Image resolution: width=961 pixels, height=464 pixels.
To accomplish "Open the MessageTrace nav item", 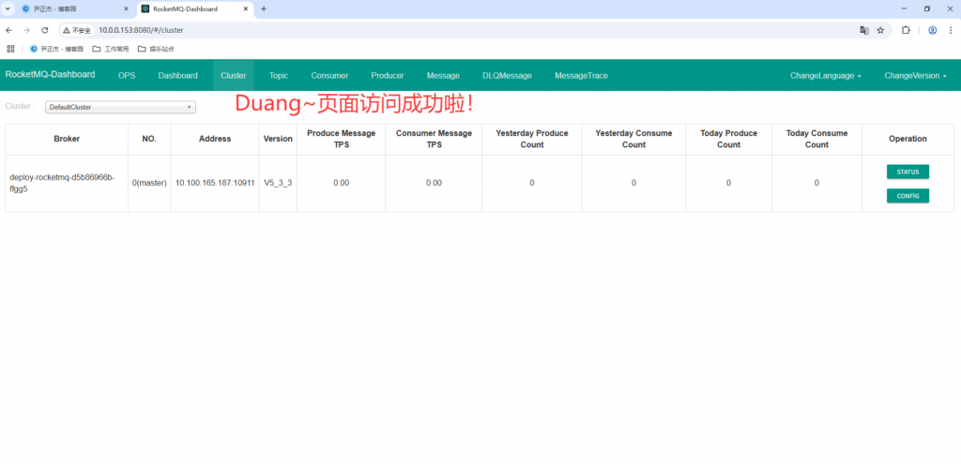I will 581,75.
